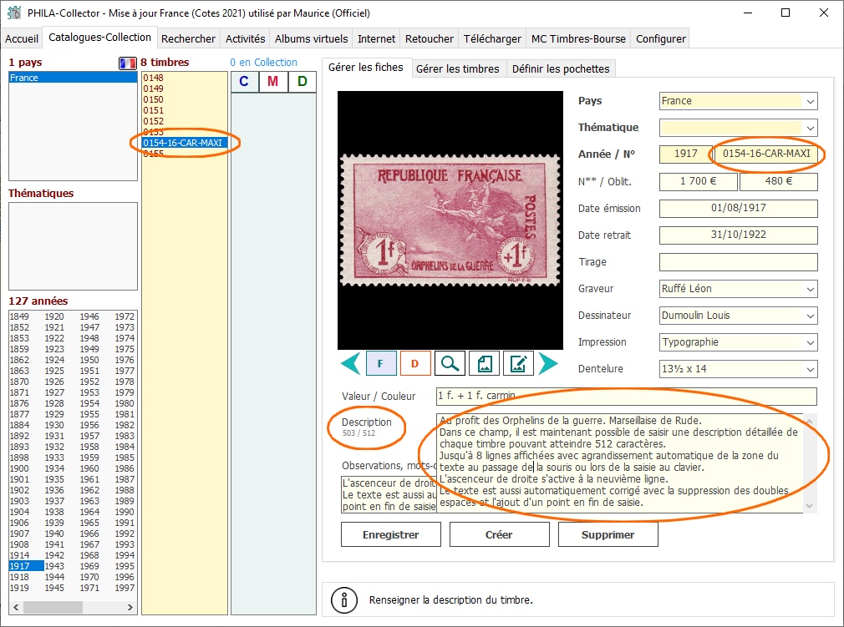Click the Créer button
Viewport: 844px width, 627px height.
[x=500, y=534]
